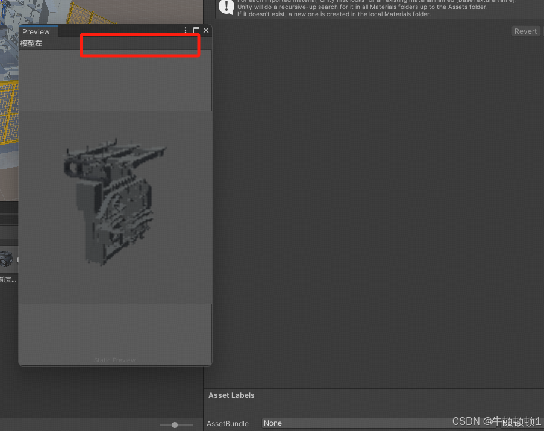Click the Revert button
Image resolution: width=544 pixels, height=431 pixels.
(x=525, y=31)
